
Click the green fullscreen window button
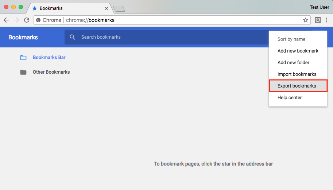point(20,7)
